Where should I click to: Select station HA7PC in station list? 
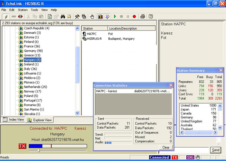(92, 34)
